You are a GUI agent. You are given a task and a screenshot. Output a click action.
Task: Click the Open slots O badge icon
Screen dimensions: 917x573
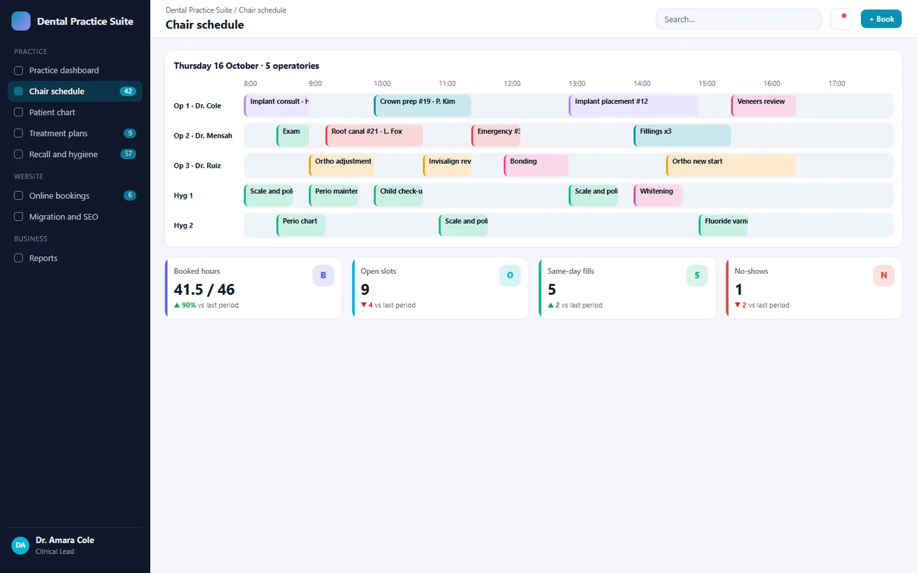[510, 276]
